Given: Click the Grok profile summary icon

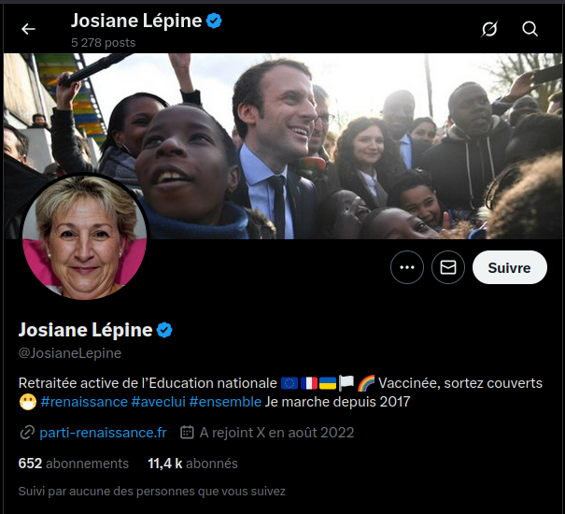Looking at the screenshot, I should tap(489, 29).
